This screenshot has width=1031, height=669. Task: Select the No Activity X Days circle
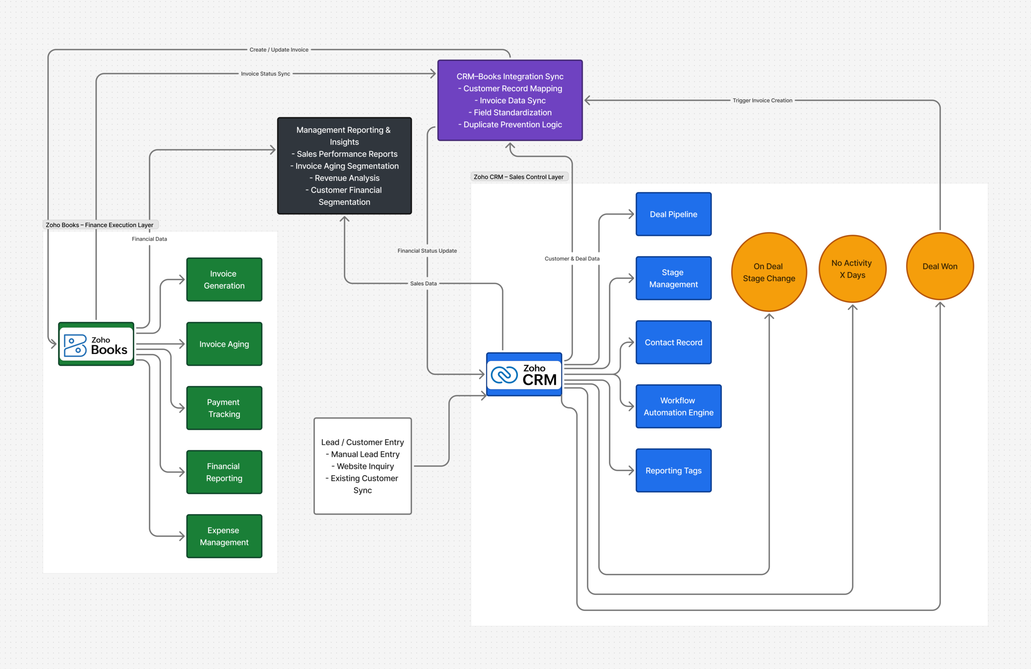point(852,268)
